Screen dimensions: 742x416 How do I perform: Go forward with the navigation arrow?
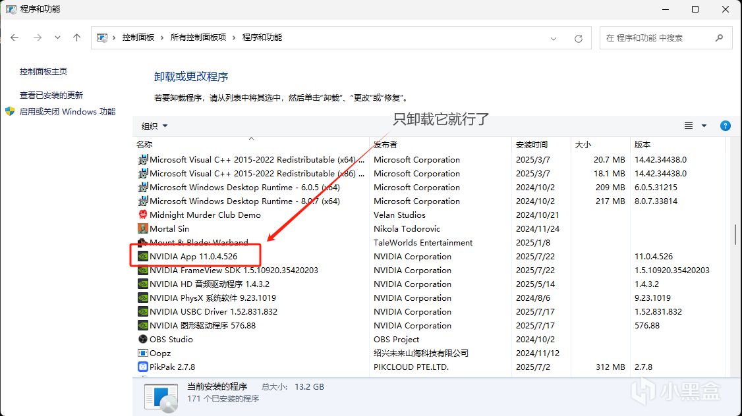coord(38,38)
